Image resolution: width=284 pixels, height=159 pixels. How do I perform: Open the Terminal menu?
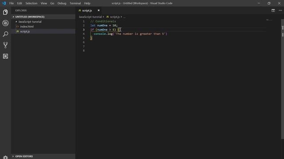[x=75, y=3]
